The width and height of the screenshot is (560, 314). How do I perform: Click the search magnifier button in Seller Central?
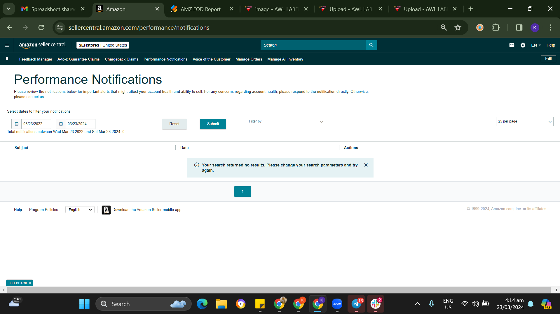pyautogui.click(x=371, y=45)
